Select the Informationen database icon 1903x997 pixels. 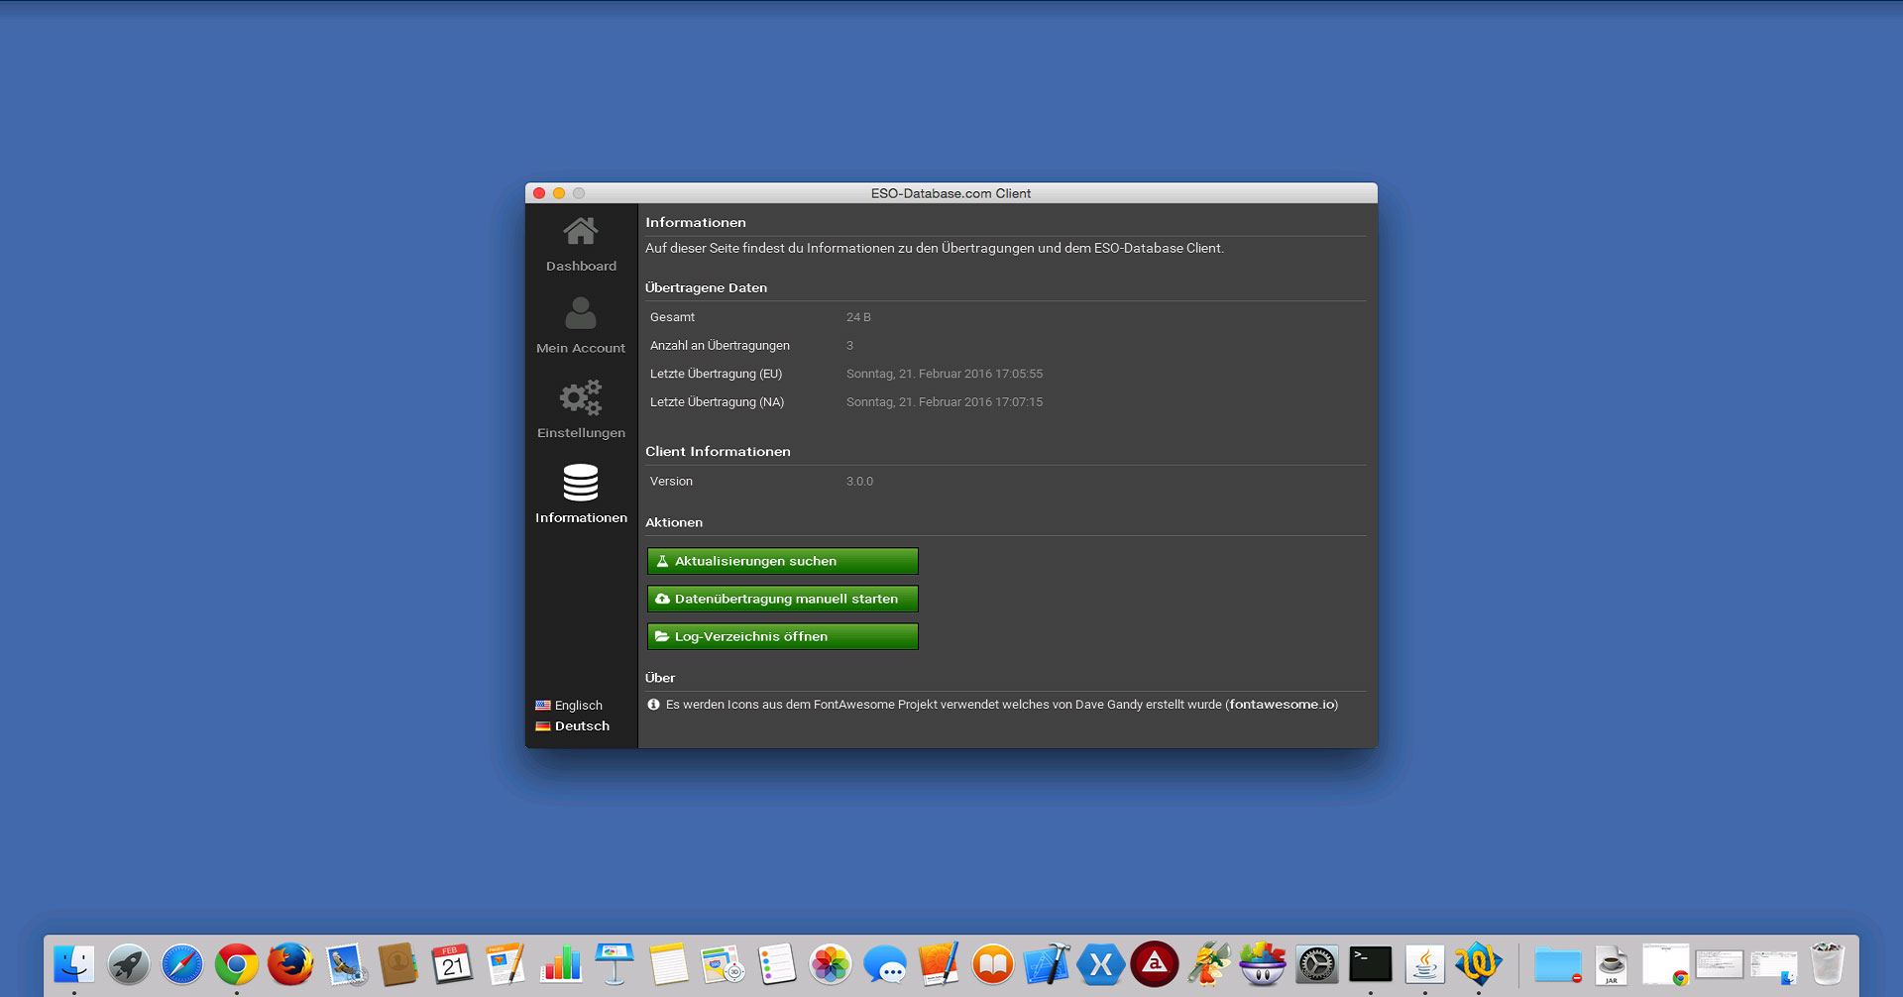point(581,483)
